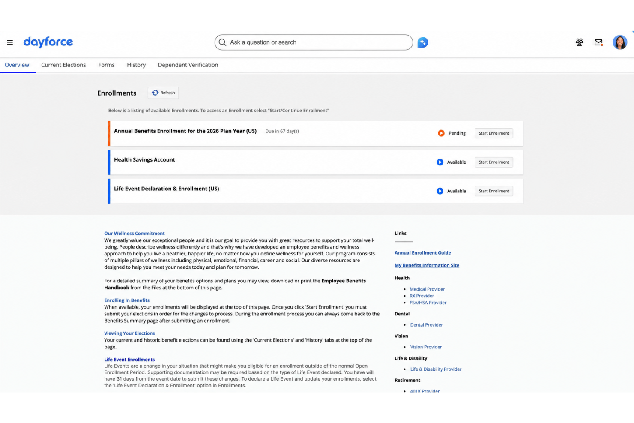Screen dimensions: 634x423
Task: Click the Our Wellness Commitment heading
Action: tap(135, 234)
